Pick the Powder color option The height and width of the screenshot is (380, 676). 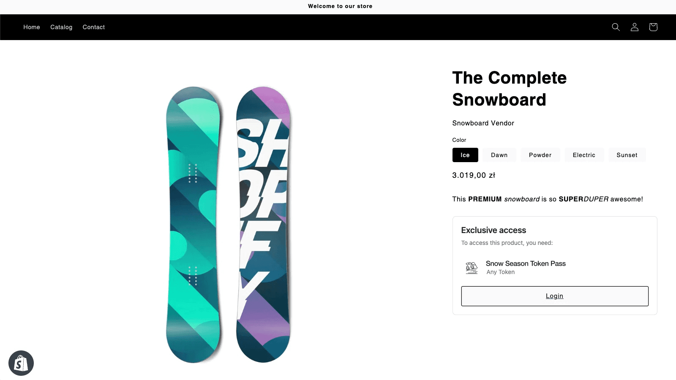tap(540, 155)
